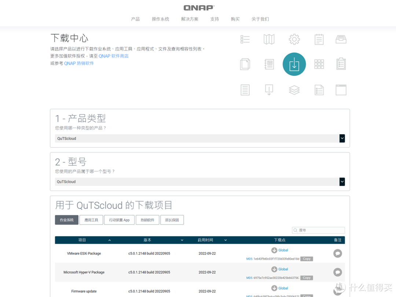Open 支持 in top navigation
The width and height of the screenshot is (396, 297).
point(214,19)
